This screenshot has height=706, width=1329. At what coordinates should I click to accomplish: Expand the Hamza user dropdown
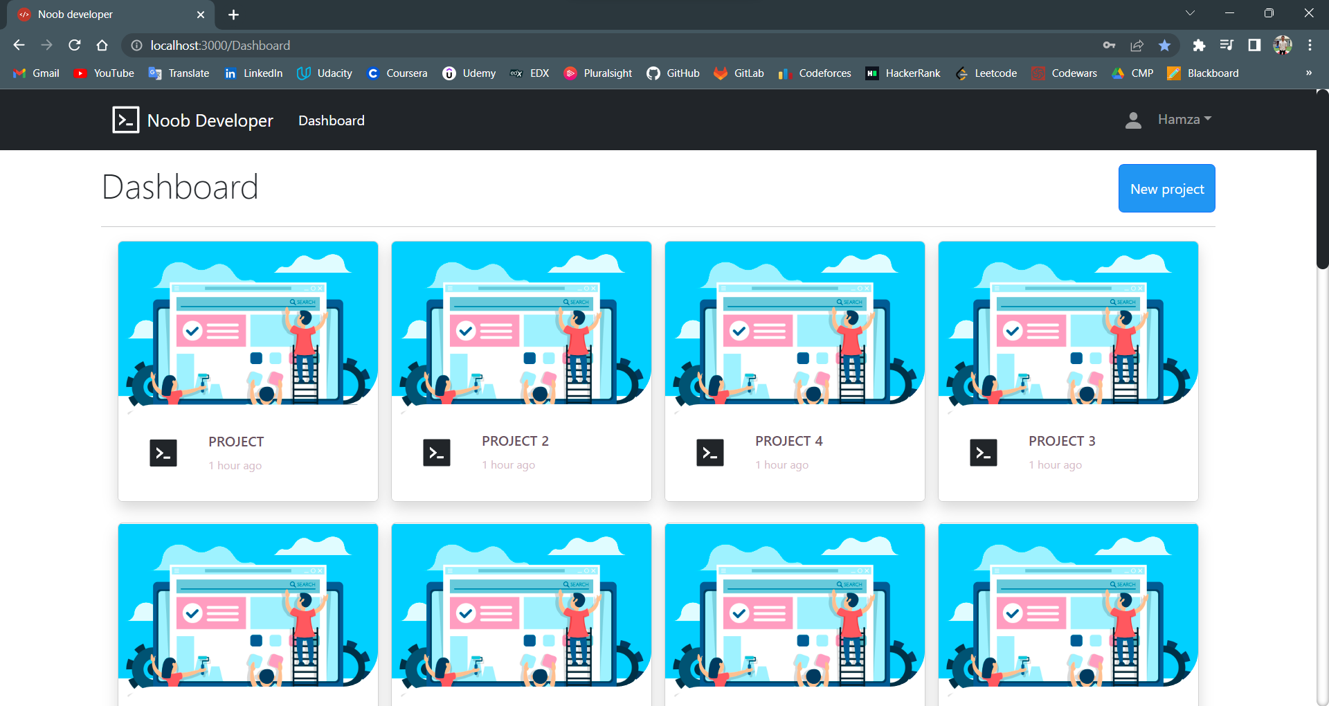tap(1185, 120)
